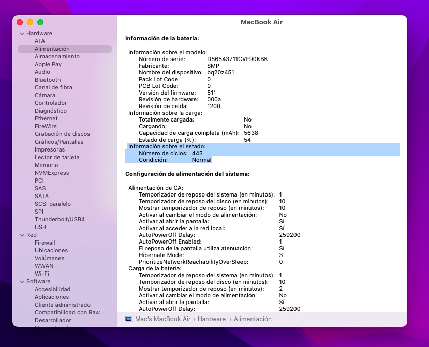Click the yellow minimize window button
The height and width of the screenshot is (347, 429).
point(30,22)
